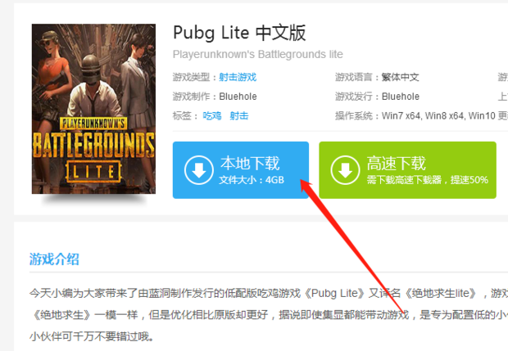Open the 吃鸡 tag link
The width and height of the screenshot is (508, 351).
pos(212,116)
